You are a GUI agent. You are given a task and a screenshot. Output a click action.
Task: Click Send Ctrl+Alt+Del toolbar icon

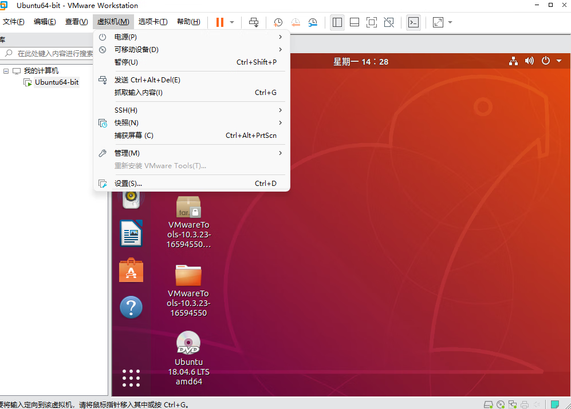[254, 22]
